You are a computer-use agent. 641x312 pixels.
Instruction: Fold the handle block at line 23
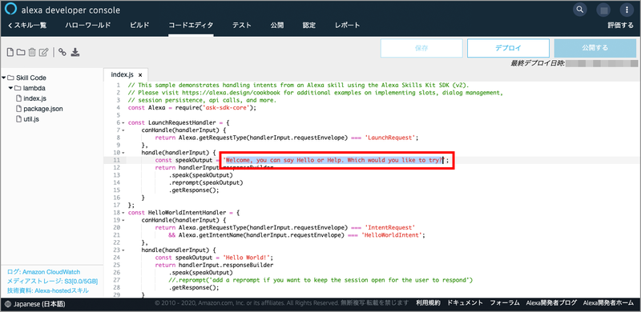click(123, 250)
